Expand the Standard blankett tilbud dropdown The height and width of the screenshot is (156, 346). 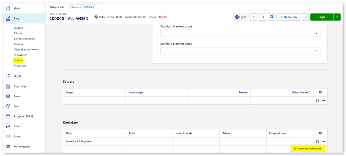pos(240,51)
